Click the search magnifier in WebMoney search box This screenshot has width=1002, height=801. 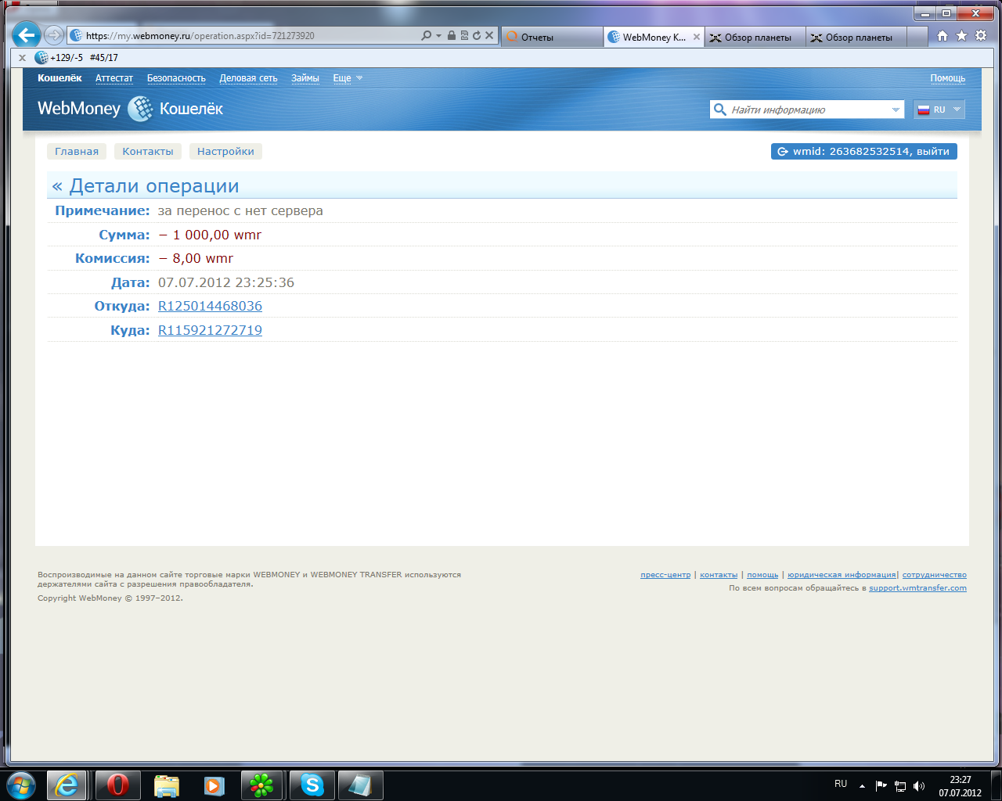719,110
